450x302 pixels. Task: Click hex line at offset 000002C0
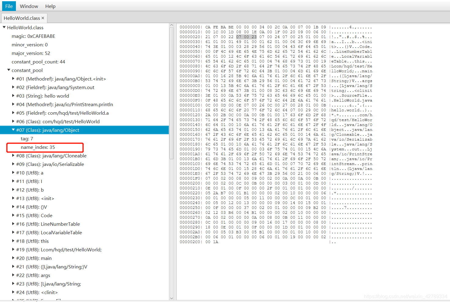pyautogui.click(x=258, y=242)
